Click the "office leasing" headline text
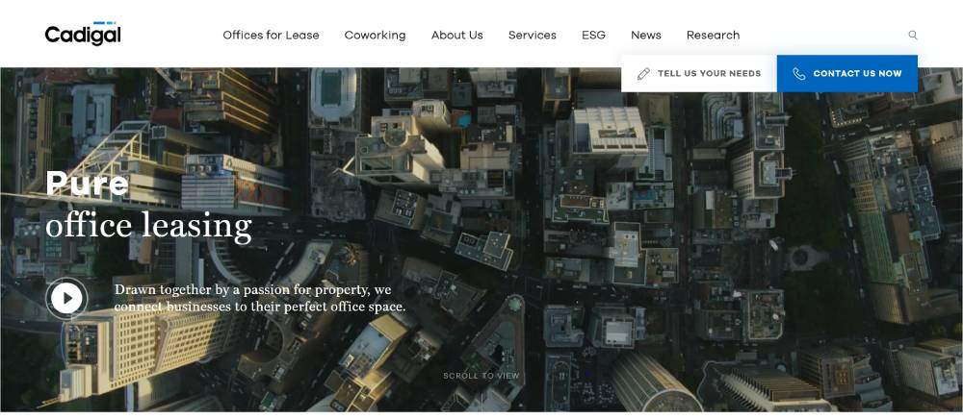963x419 pixels. pos(148,225)
